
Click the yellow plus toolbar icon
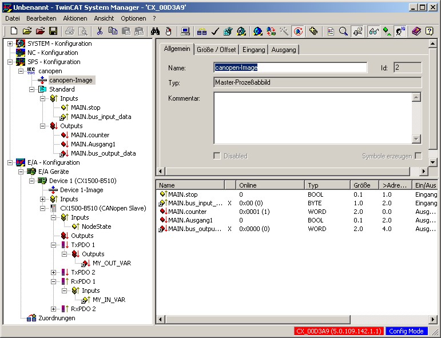(313, 31)
